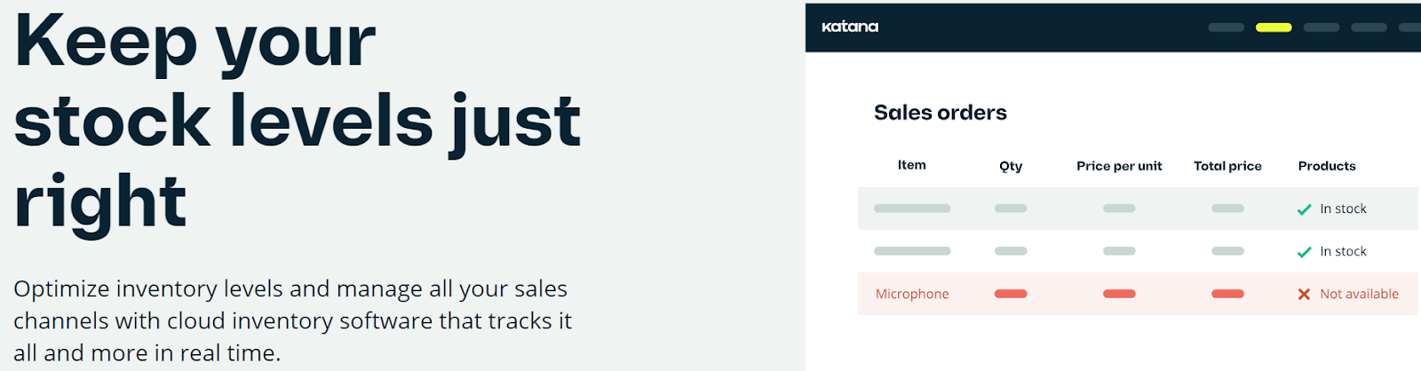Click the first row item placeholder bar
Image resolution: width=1421 pixels, height=371 pixels.
(x=912, y=209)
